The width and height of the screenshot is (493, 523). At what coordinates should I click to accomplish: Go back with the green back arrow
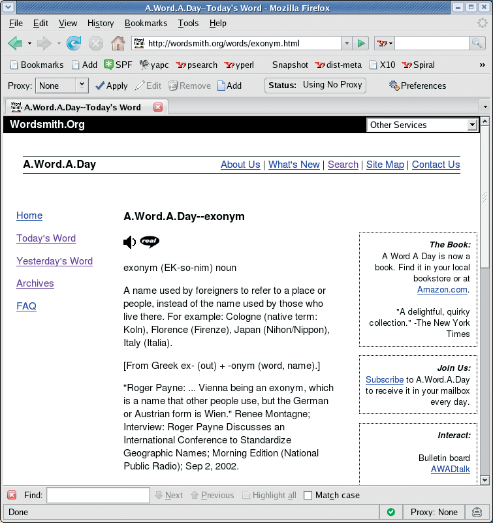point(15,43)
